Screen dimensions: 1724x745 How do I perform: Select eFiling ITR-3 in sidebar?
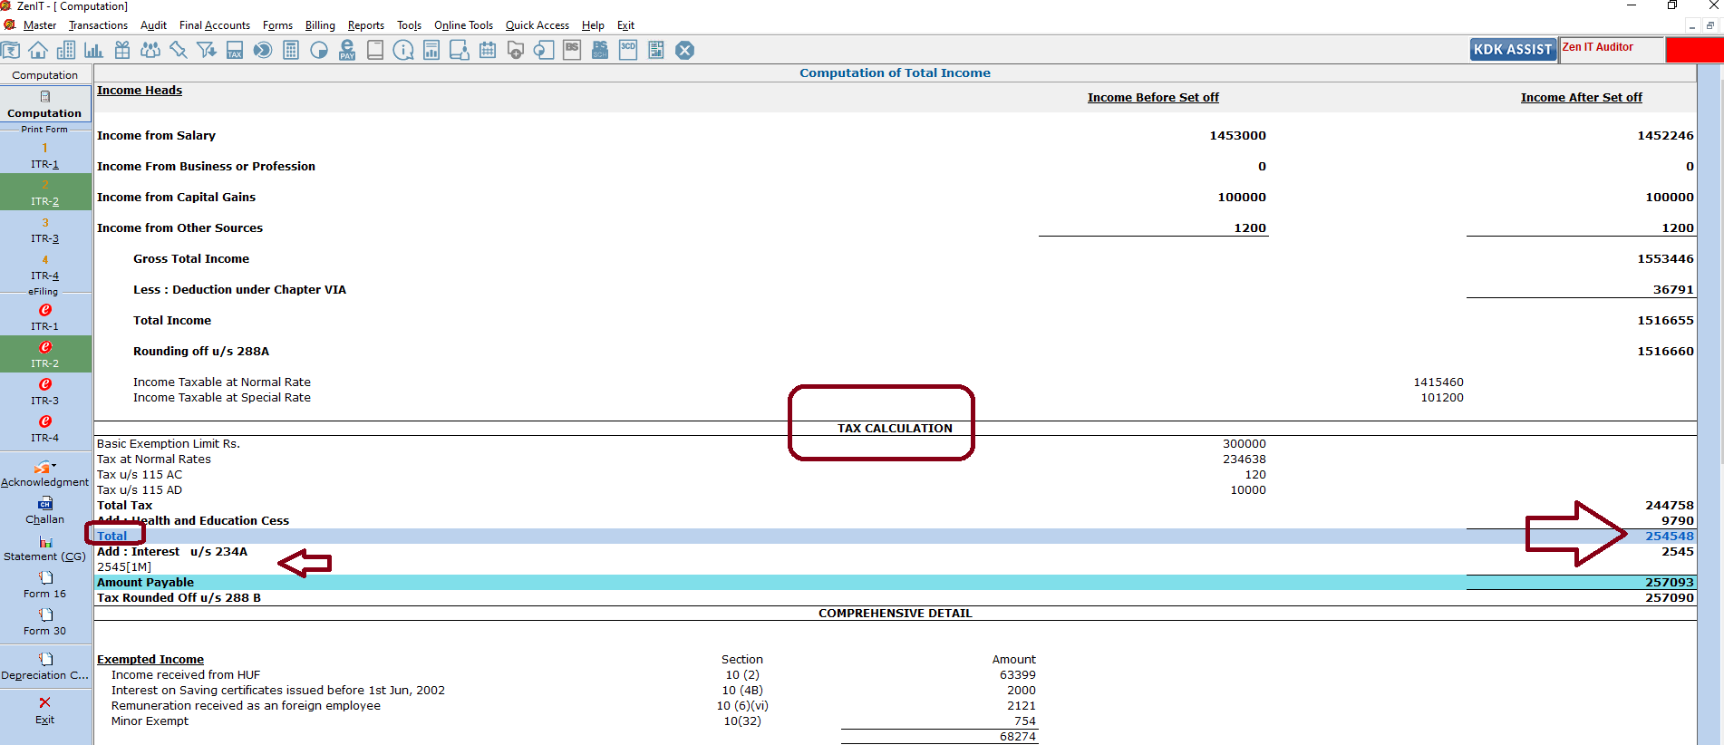tap(45, 391)
